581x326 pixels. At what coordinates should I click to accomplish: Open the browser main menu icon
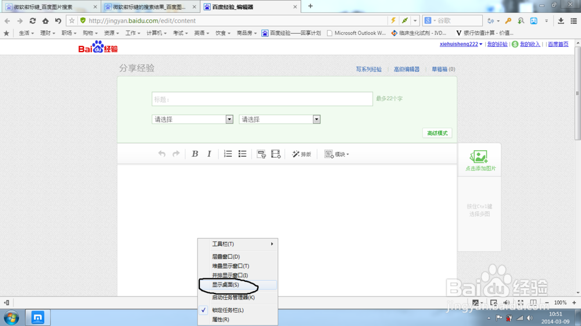[573, 21]
